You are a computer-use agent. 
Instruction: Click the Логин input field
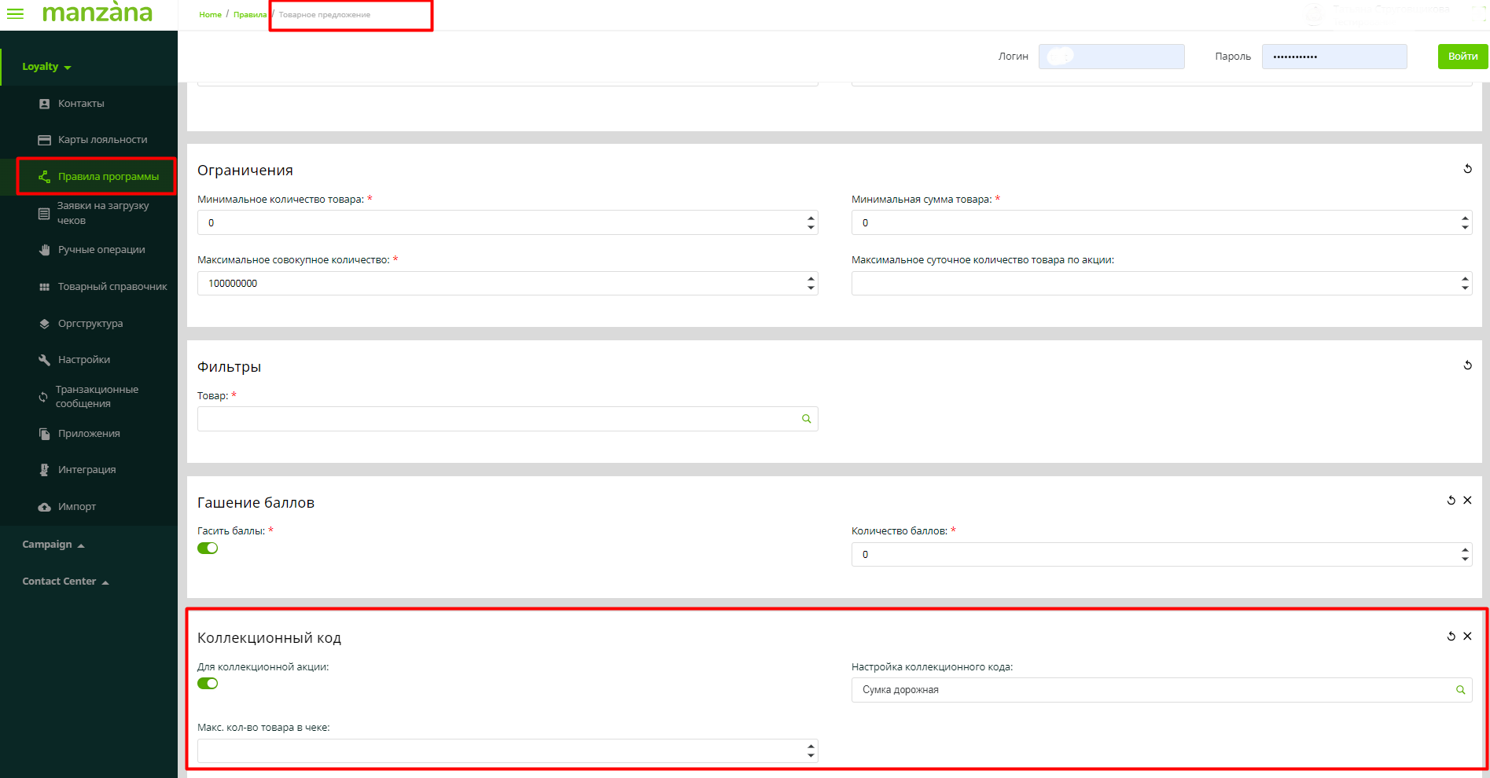(x=1111, y=57)
